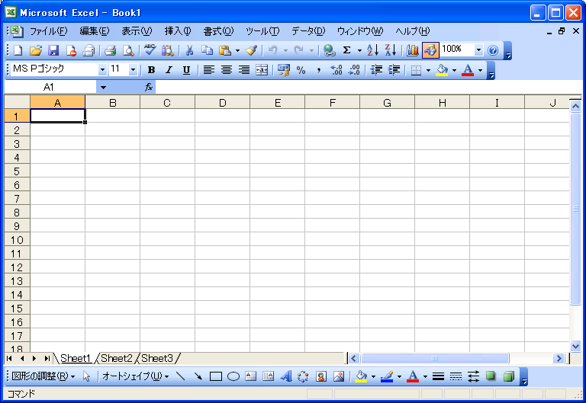Save the workbook with the floppy disk icon
The height and width of the screenshot is (403, 586).
(x=53, y=50)
